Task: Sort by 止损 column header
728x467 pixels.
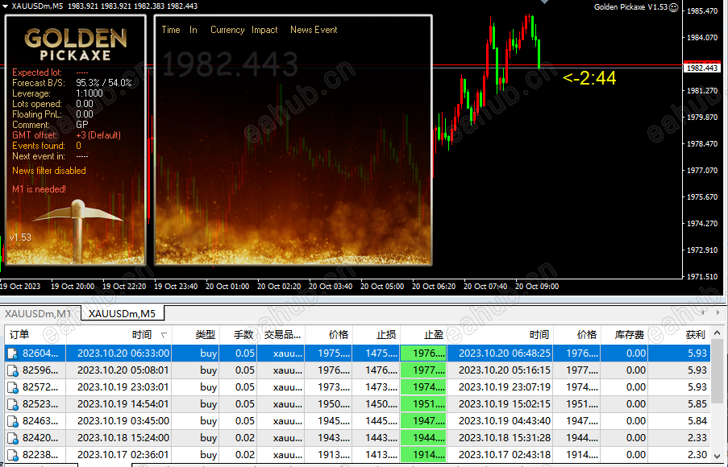Action: [x=376, y=335]
